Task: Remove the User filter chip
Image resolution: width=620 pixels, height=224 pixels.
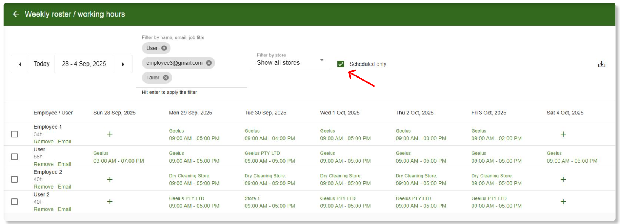Action: pyautogui.click(x=164, y=48)
